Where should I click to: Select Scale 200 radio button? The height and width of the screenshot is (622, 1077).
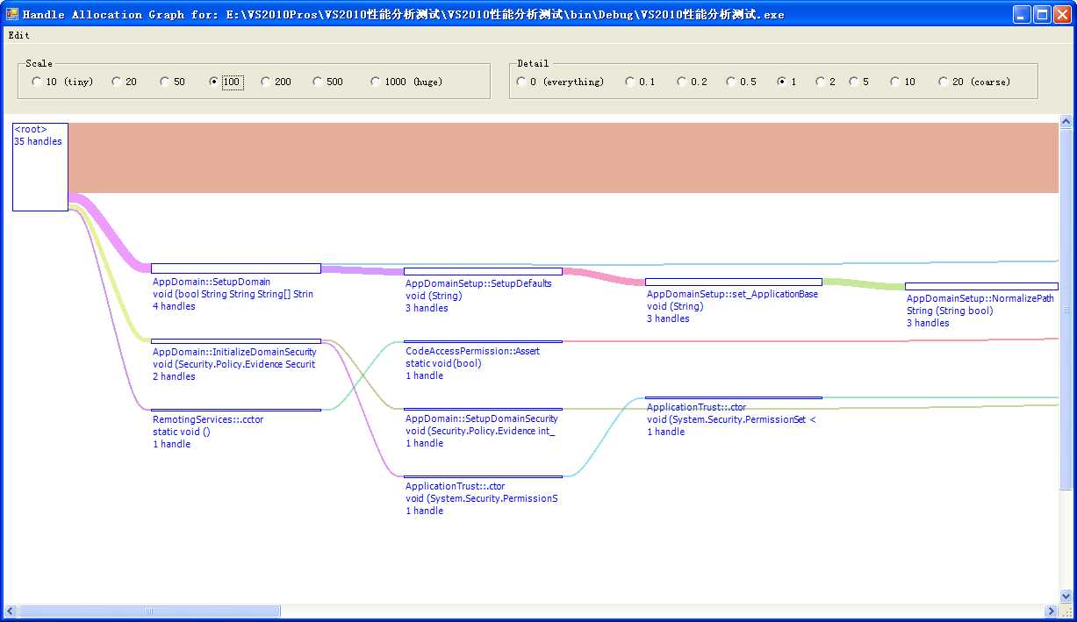pyautogui.click(x=276, y=82)
